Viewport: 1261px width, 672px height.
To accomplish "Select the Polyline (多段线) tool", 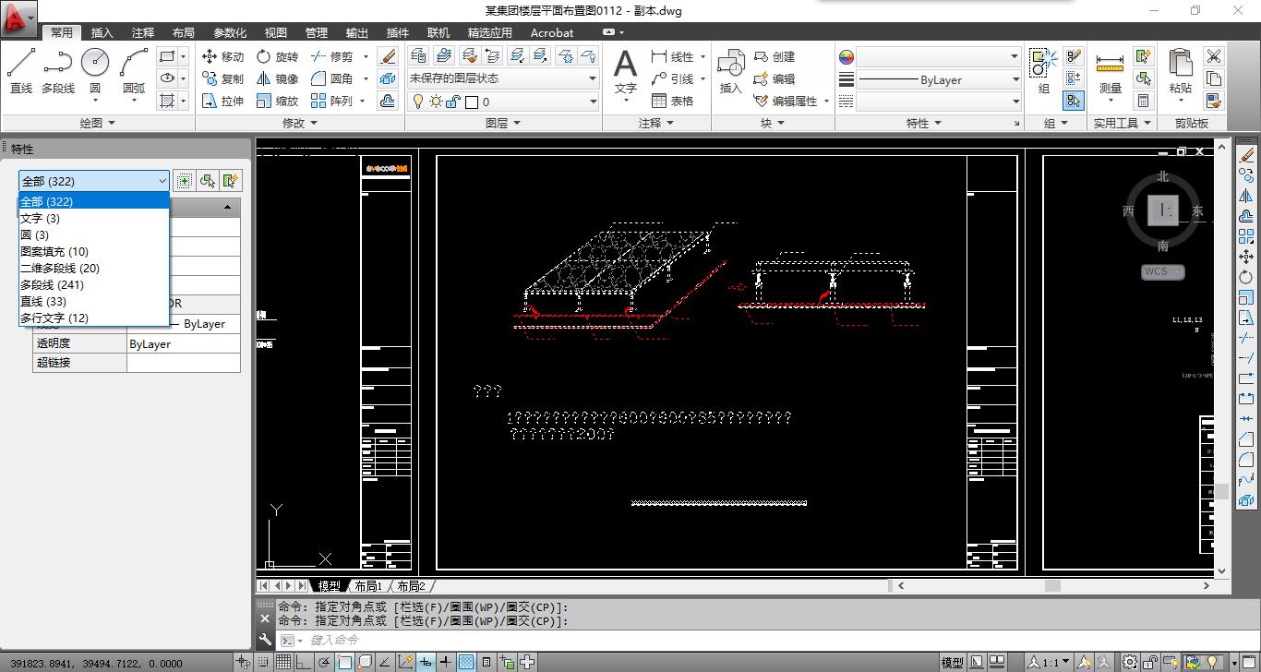I will [57, 71].
